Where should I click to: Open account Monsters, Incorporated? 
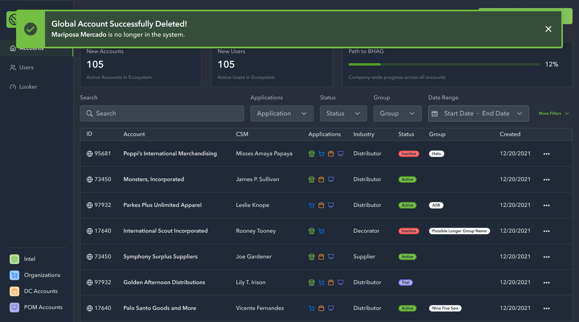pos(154,180)
